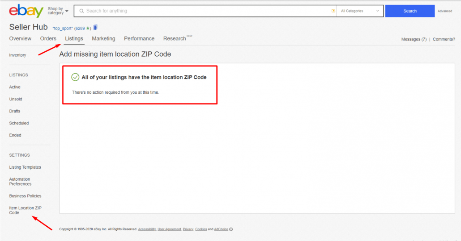Click the Comments? link
This screenshot has width=461, height=241.
click(x=444, y=39)
